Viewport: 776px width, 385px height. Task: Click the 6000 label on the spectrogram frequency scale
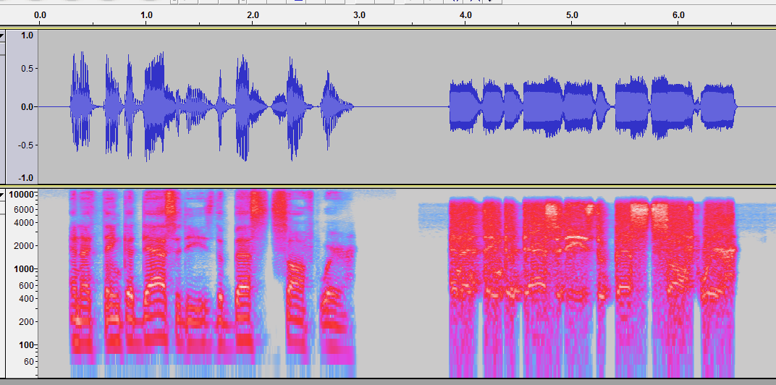(25, 209)
